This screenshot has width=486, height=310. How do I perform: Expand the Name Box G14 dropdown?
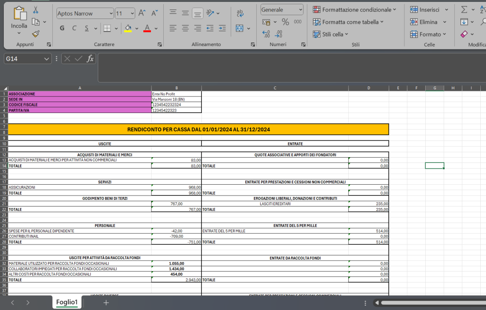pos(47,59)
